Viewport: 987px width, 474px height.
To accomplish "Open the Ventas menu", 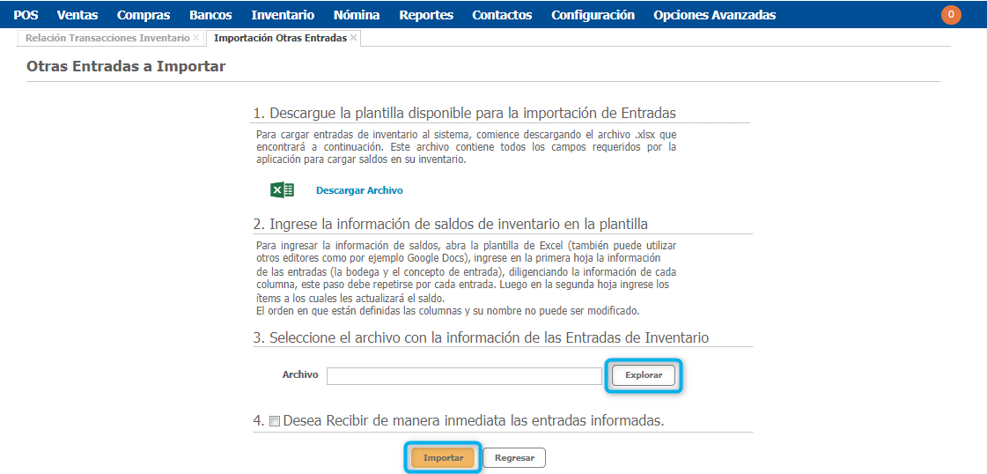I will pos(77,15).
